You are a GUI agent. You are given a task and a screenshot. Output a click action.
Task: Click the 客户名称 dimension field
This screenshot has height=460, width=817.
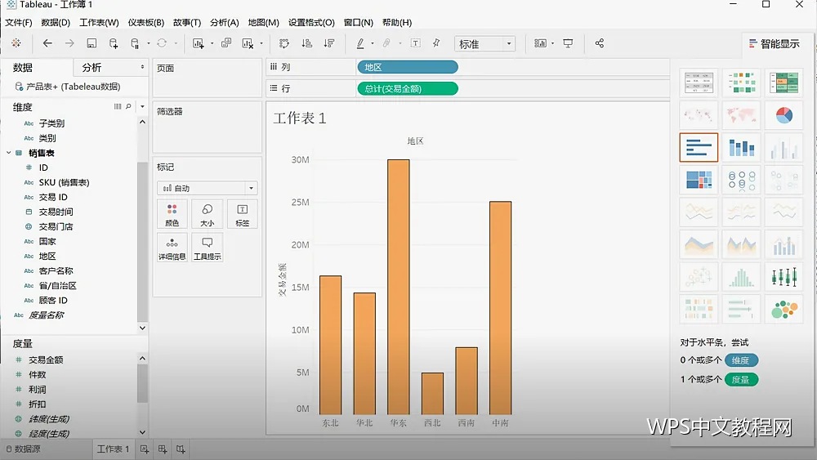point(56,271)
